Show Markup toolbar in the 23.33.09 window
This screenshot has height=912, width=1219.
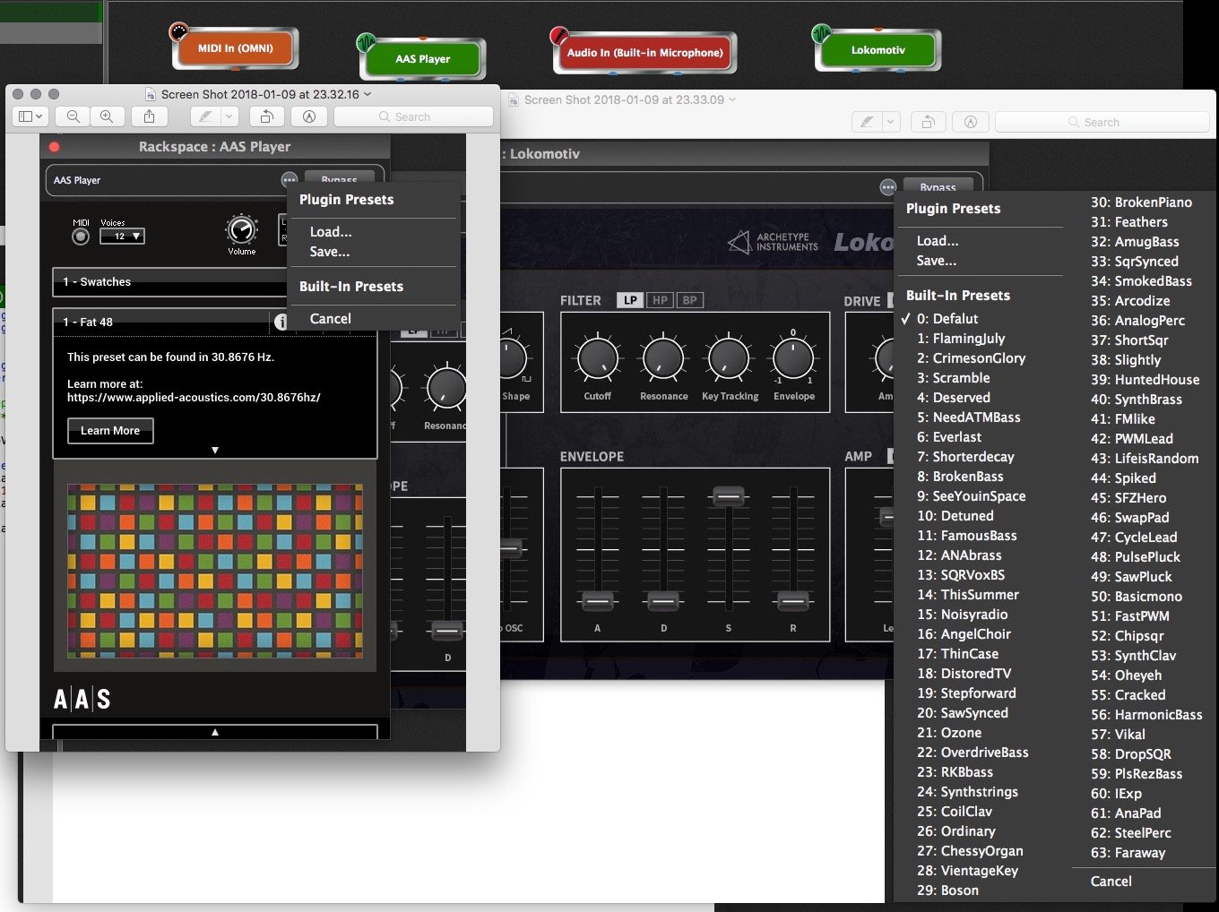pos(970,122)
